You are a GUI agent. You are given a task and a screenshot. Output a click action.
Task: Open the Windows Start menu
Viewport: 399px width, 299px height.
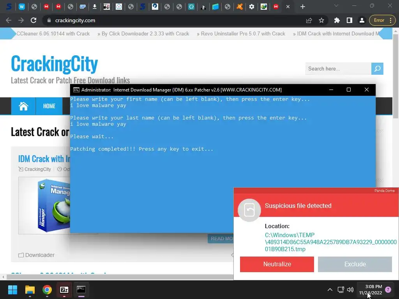click(12, 290)
